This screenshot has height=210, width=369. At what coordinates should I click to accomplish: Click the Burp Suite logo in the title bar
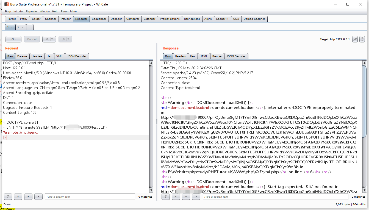pos(6,4)
